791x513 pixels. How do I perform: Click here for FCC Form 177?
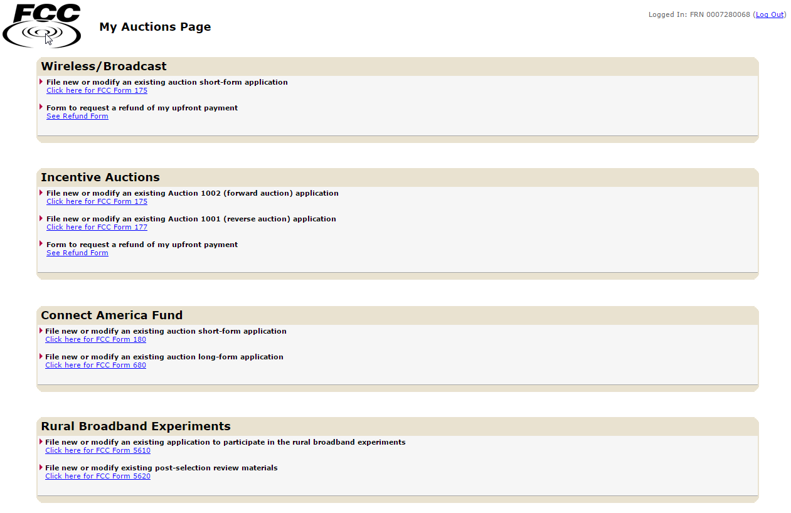[x=97, y=228]
